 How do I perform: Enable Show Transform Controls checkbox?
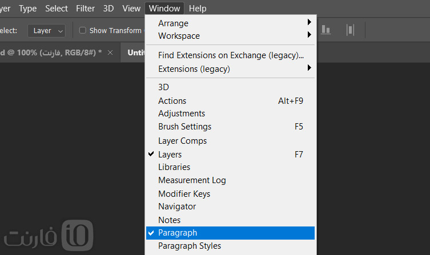pyautogui.click(x=83, y=30)
